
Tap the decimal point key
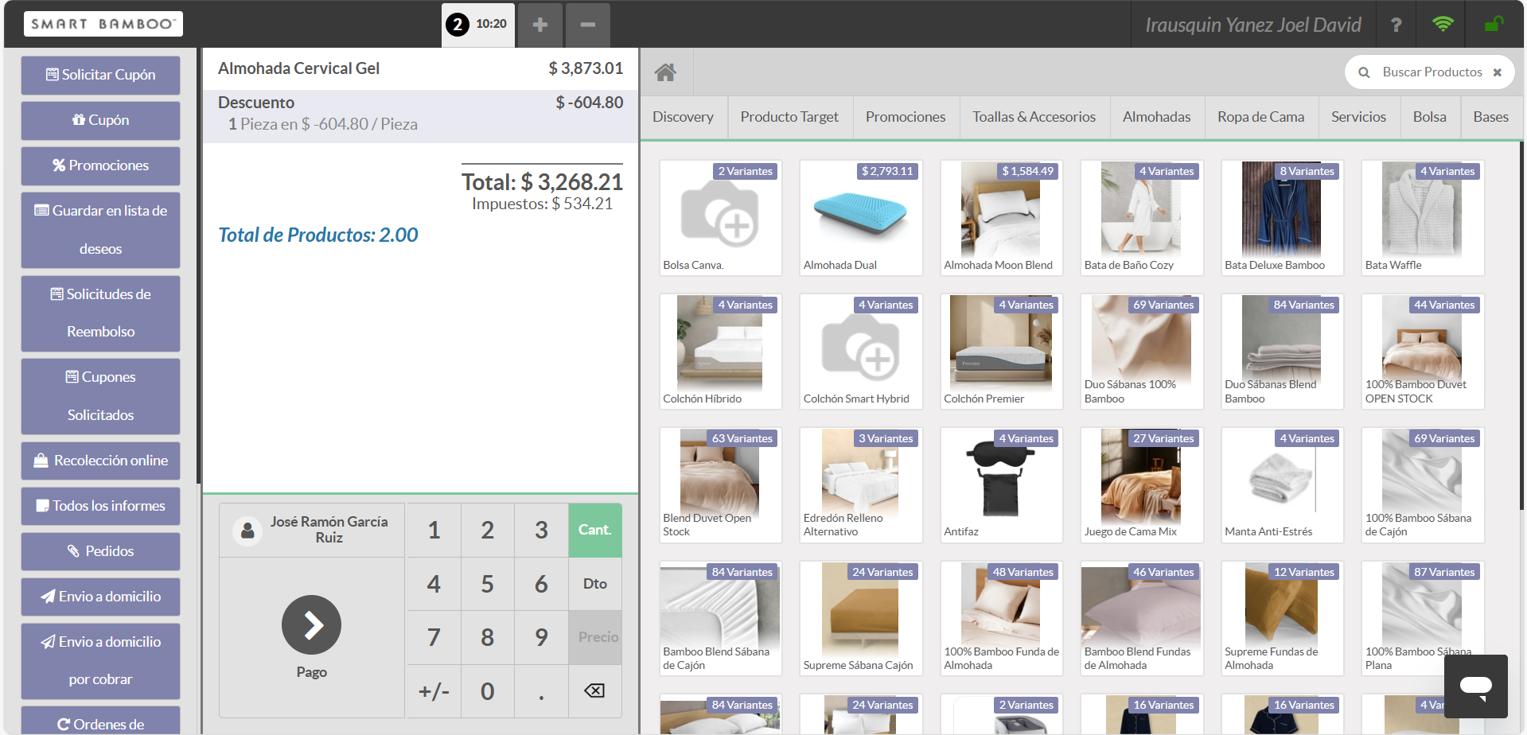(x=541, y=691)
